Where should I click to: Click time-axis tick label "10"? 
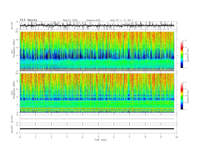coord(177,137)
